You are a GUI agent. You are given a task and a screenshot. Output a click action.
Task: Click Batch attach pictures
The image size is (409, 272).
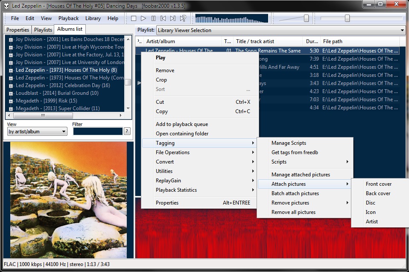[305, 193]
